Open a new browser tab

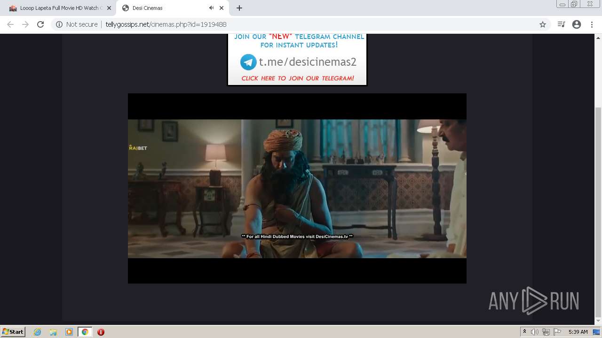[x=239, y=8]
